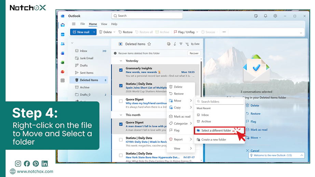Click the New mail button

81,32
